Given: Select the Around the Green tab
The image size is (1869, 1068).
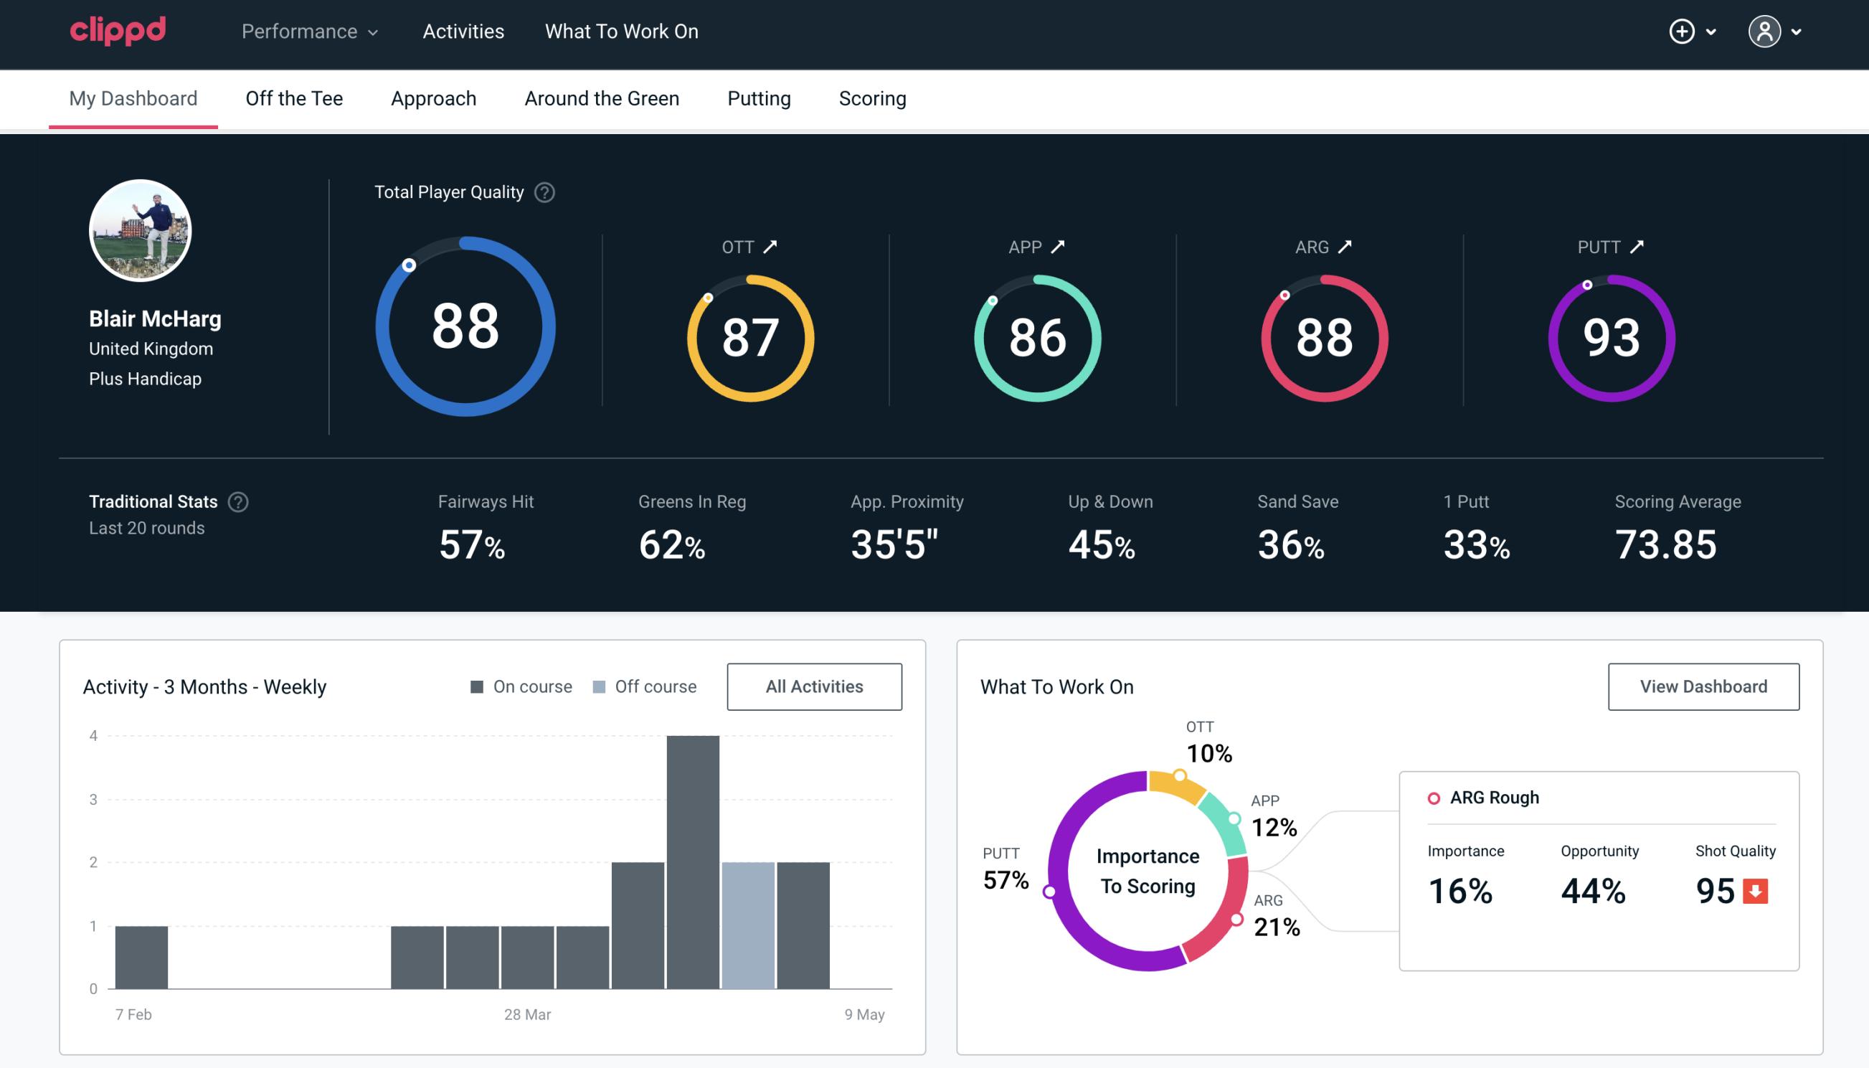Looking at the screenshot, I should pyautogui.click(x=601, y=98).
